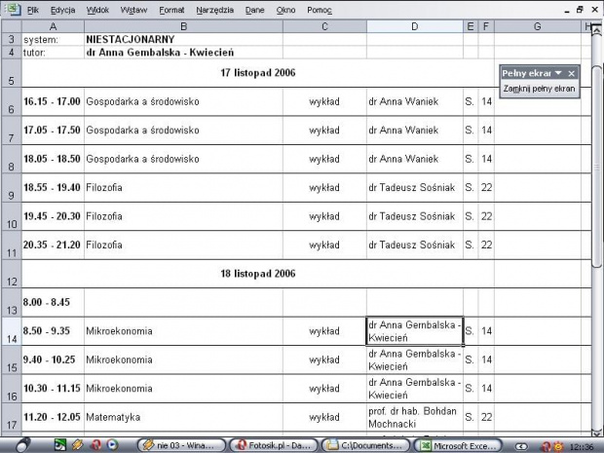Click time cell 18.05 - 18.50
This screenshot has width=604, height=453.
(x=53, y=159)
